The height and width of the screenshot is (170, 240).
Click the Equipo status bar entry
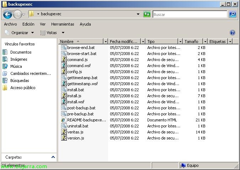pyautogui.click(x=190, y=165)
